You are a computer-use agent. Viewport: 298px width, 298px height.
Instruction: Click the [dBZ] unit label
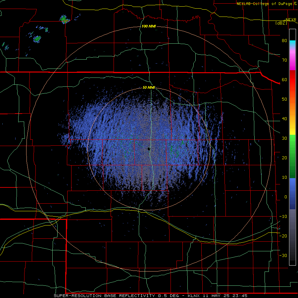pyautogui.click(x=281, y=23)
